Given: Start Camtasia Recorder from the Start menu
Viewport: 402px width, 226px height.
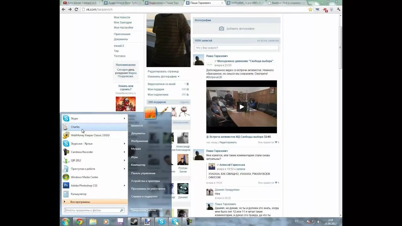Looking at the screenshot, I should 95,152.
